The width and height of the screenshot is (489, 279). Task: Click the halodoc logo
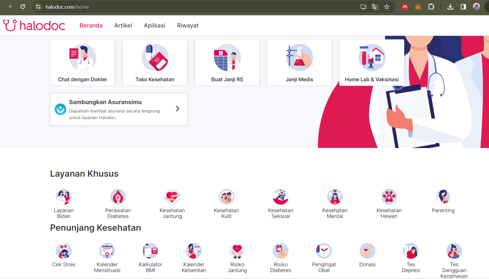(x=34, y=25)
